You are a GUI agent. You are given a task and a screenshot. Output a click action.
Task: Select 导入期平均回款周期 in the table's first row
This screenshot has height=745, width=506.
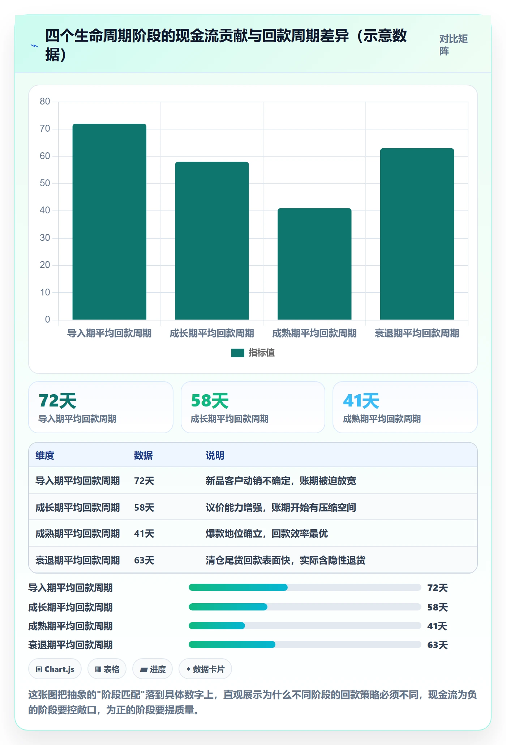[x=78, y=481]
